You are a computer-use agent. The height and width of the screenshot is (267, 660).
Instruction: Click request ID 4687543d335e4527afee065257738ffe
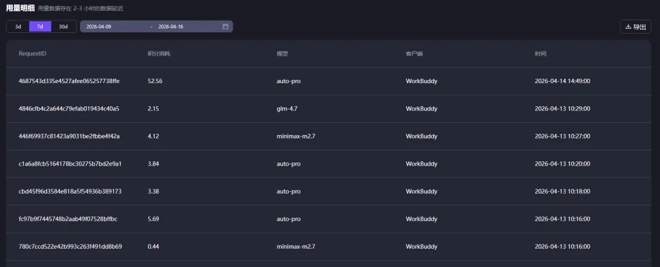70,81
